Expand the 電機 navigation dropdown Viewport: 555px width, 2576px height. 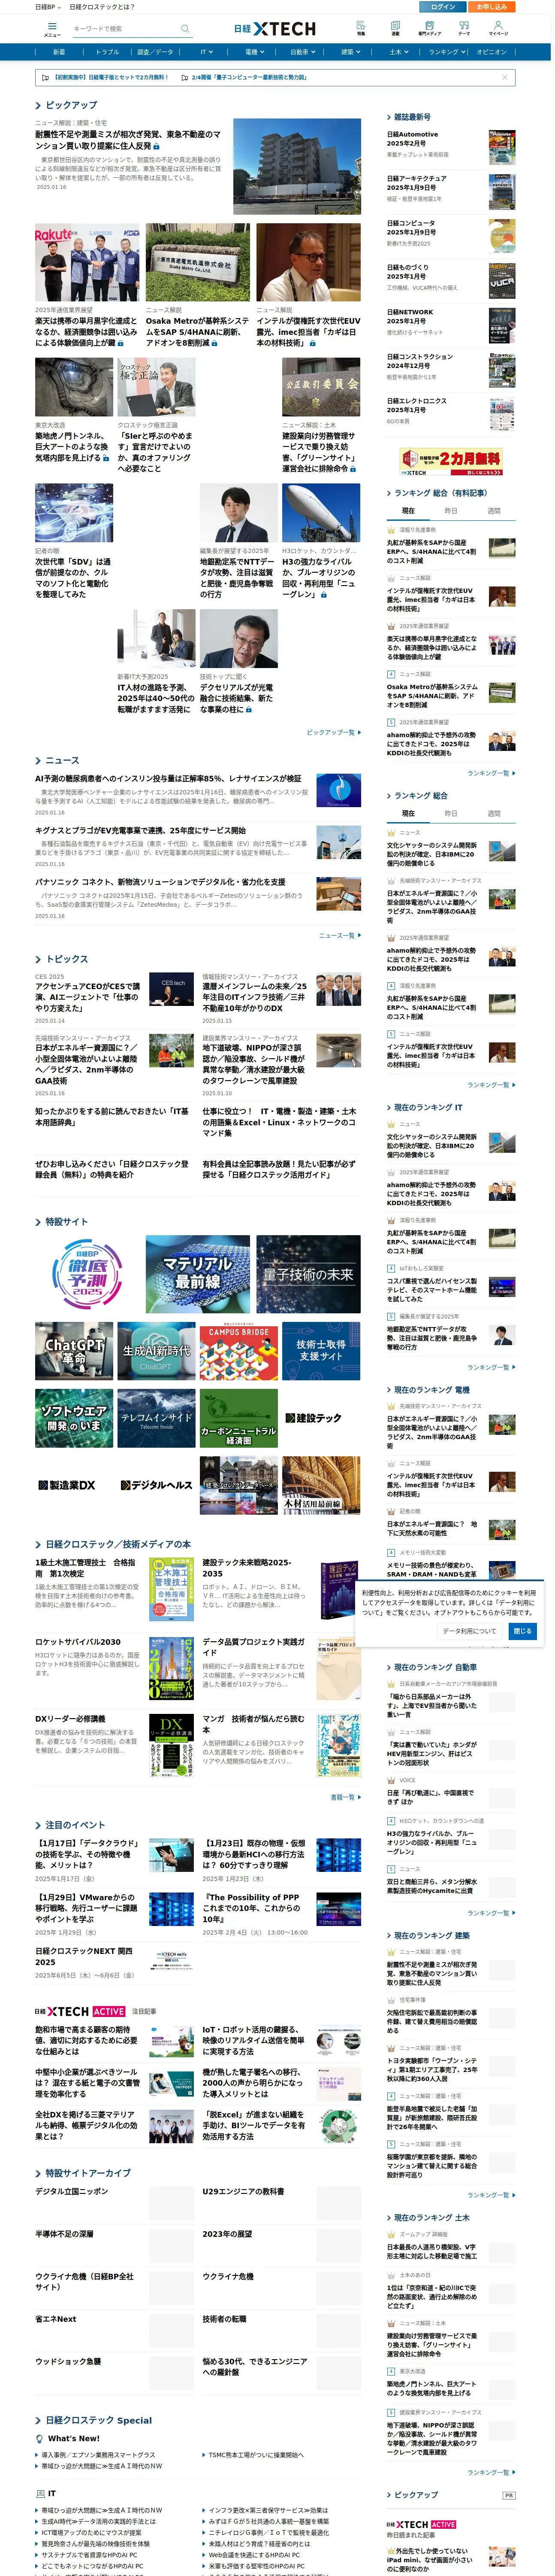pos(253,52)
